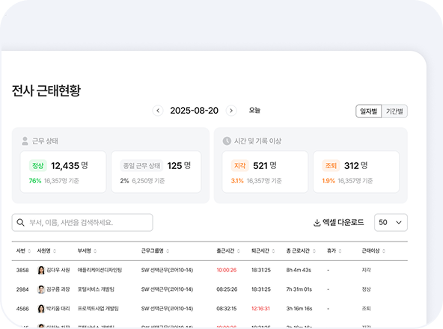
Task: Go to next date with right arrow
Action: tap(231, 111)
